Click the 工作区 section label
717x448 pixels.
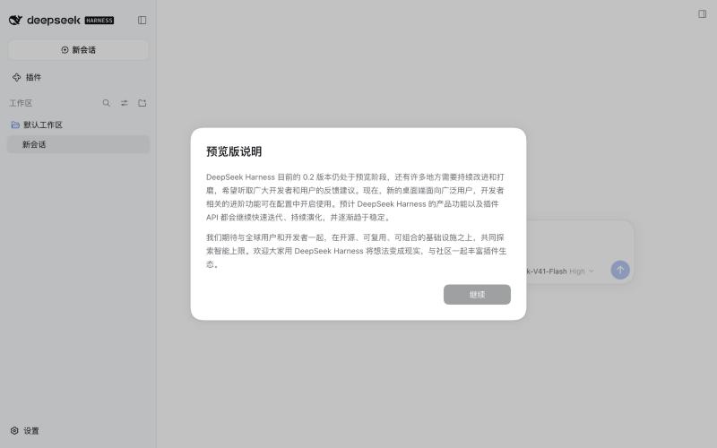click(x=21, y=103)
